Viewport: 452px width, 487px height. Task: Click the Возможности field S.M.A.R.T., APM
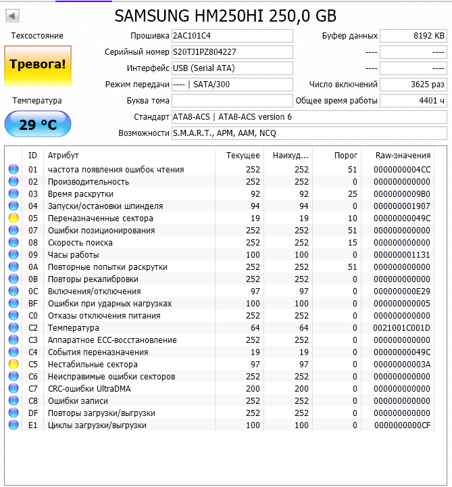pyautogui.click(x=309, y=133)
